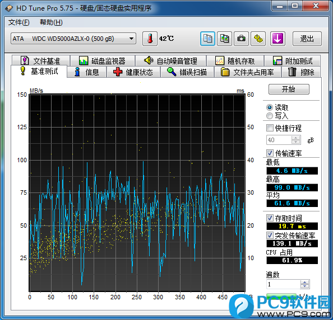The height and width of the screenshot is (320, 333).
Task: Open the 文件(F) menu
Action: pos(18,22)
